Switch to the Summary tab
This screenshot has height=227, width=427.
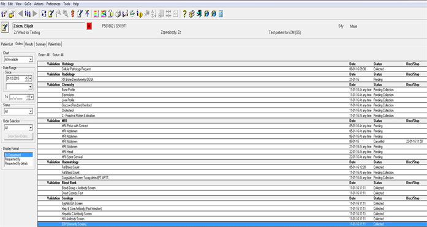pos(41,44)
